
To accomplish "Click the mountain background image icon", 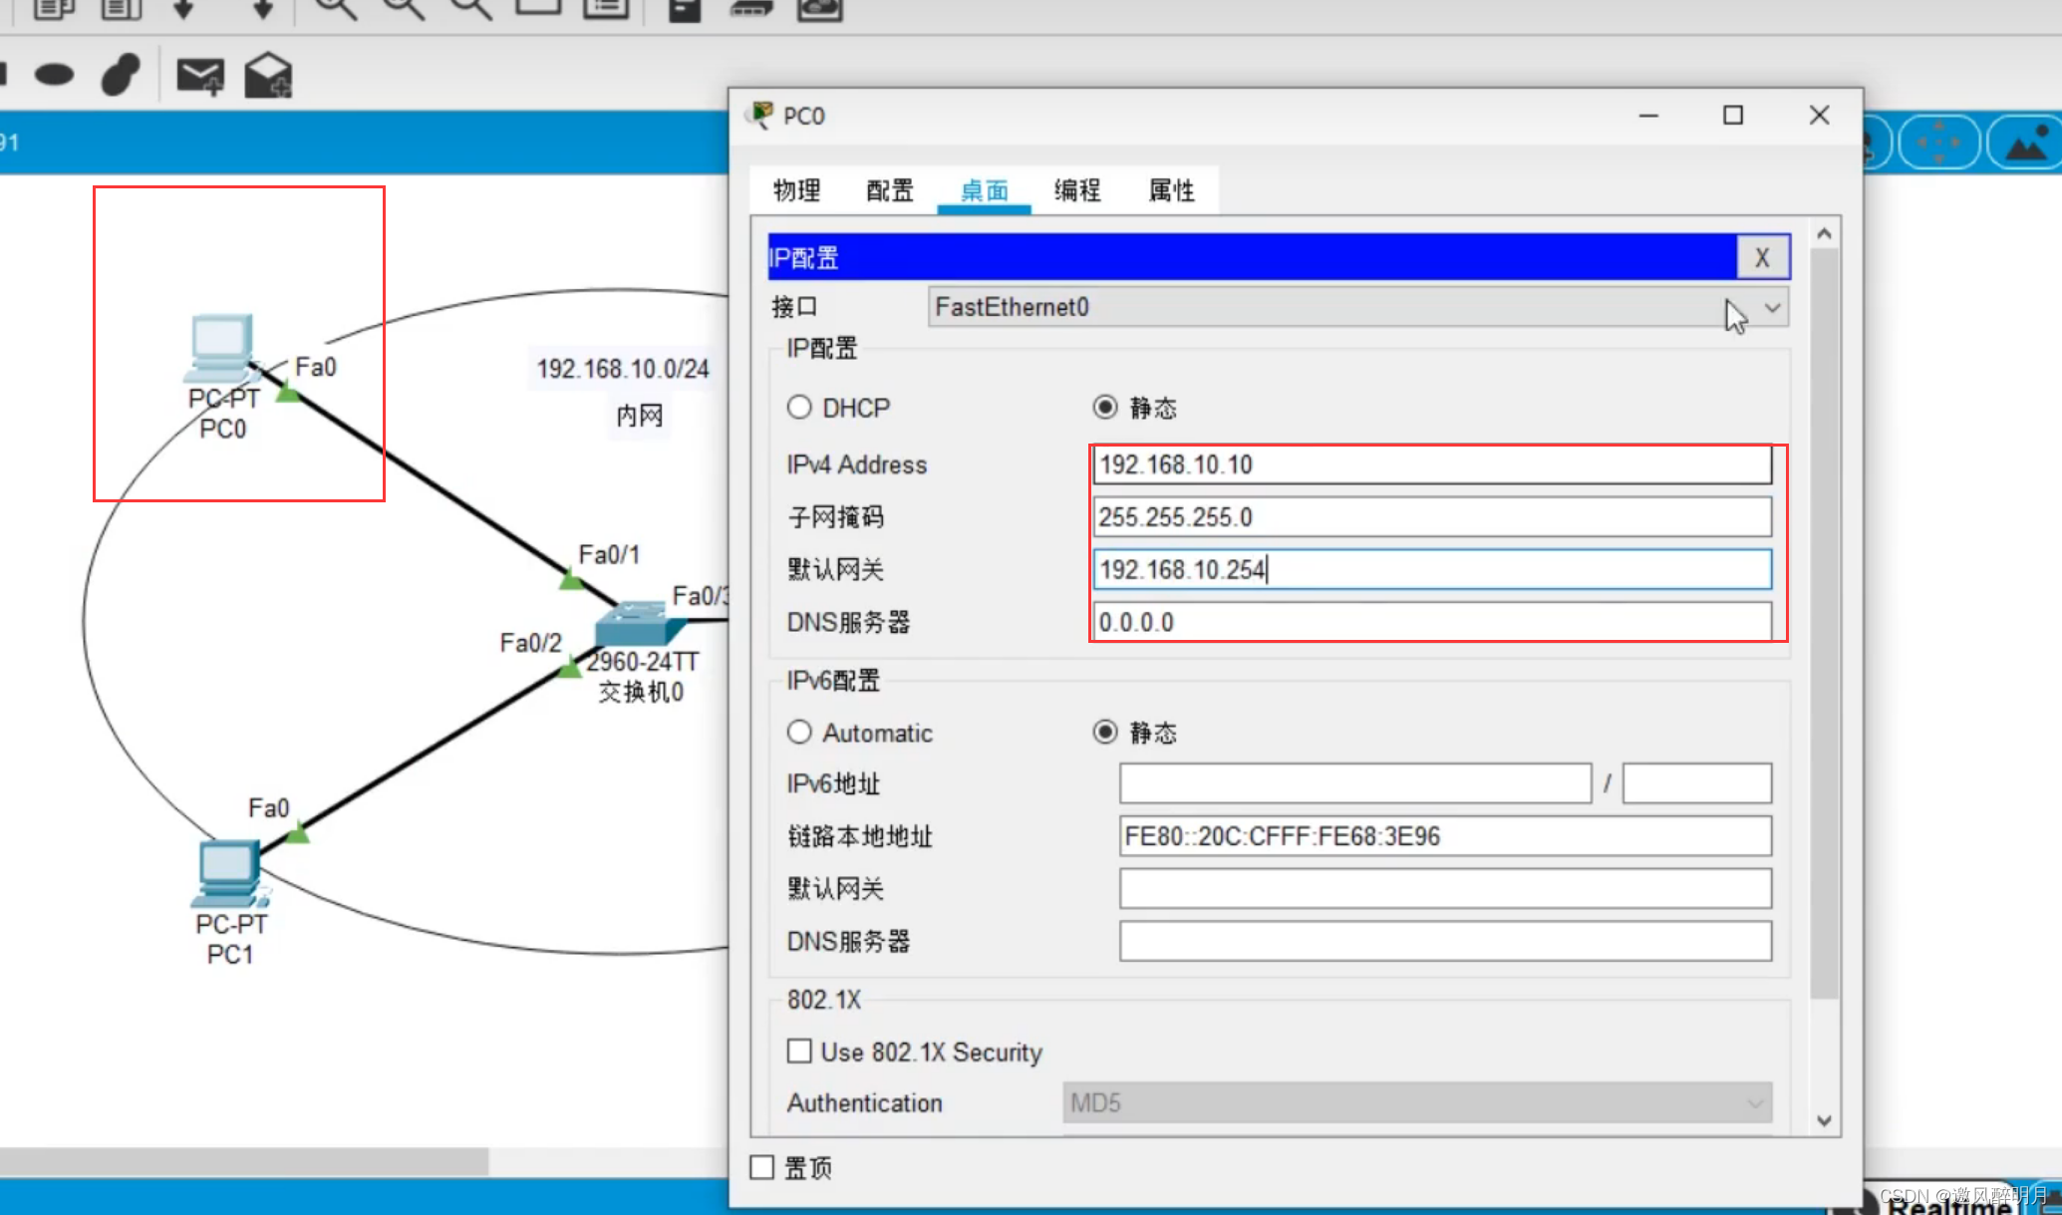I will (2026, 145).
